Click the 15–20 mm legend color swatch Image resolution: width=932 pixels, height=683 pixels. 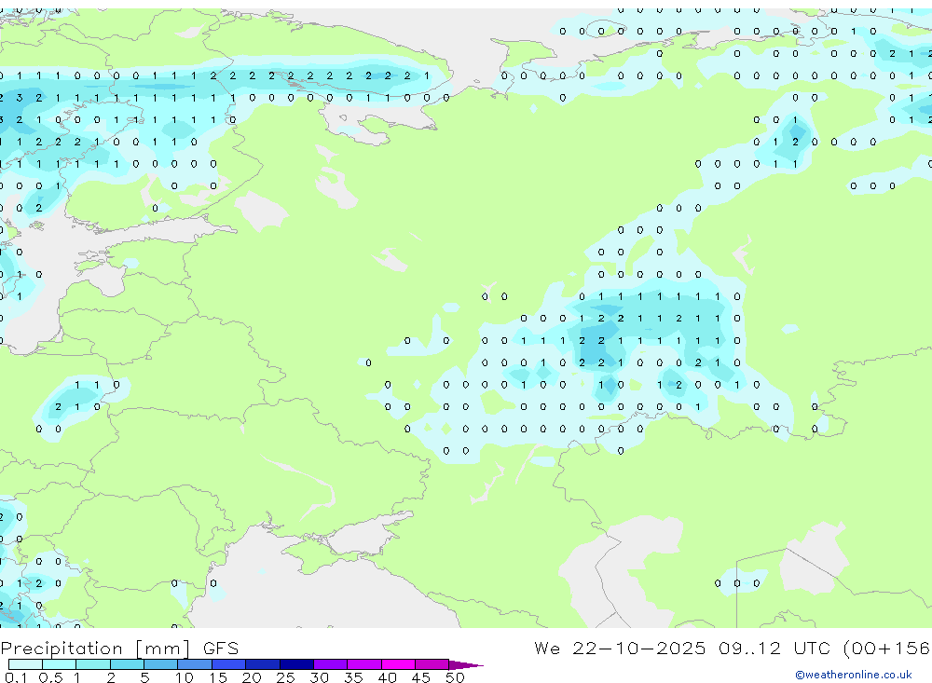(x=229, y=664)
